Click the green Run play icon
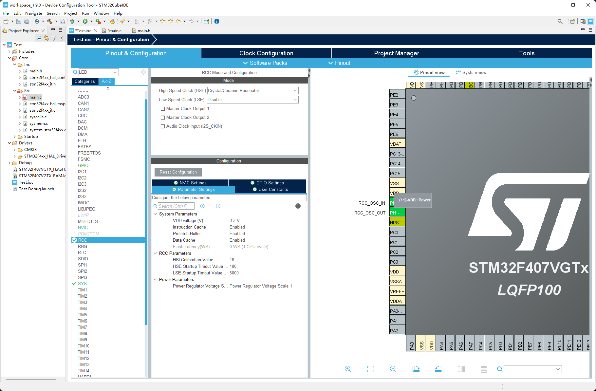Screen dimensions: 596x391 [x=85, y=21]
